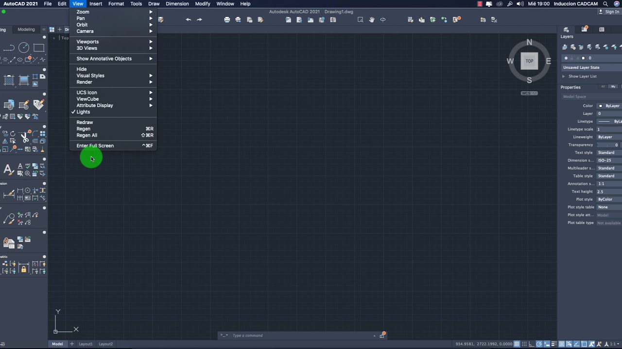Image resolution: width=622 pixels, height=349 pixels.
Task: Expand the Show Layer List disclosure triangle
Action: click(564, 77)
